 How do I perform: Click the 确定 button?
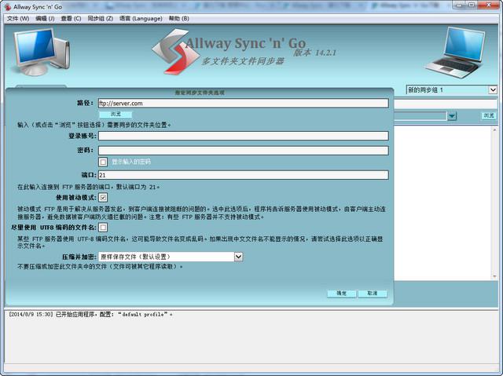pyautogui.click(x=341, y=294)
